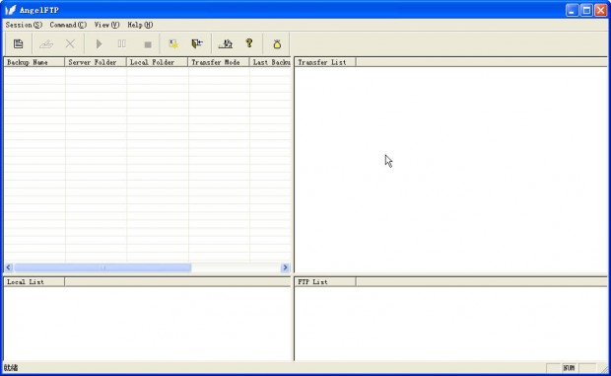Click the horizontal scrollbar right arrow
Image resolution: width=611 pixels, height=376 pixels.
pos(285,267)
